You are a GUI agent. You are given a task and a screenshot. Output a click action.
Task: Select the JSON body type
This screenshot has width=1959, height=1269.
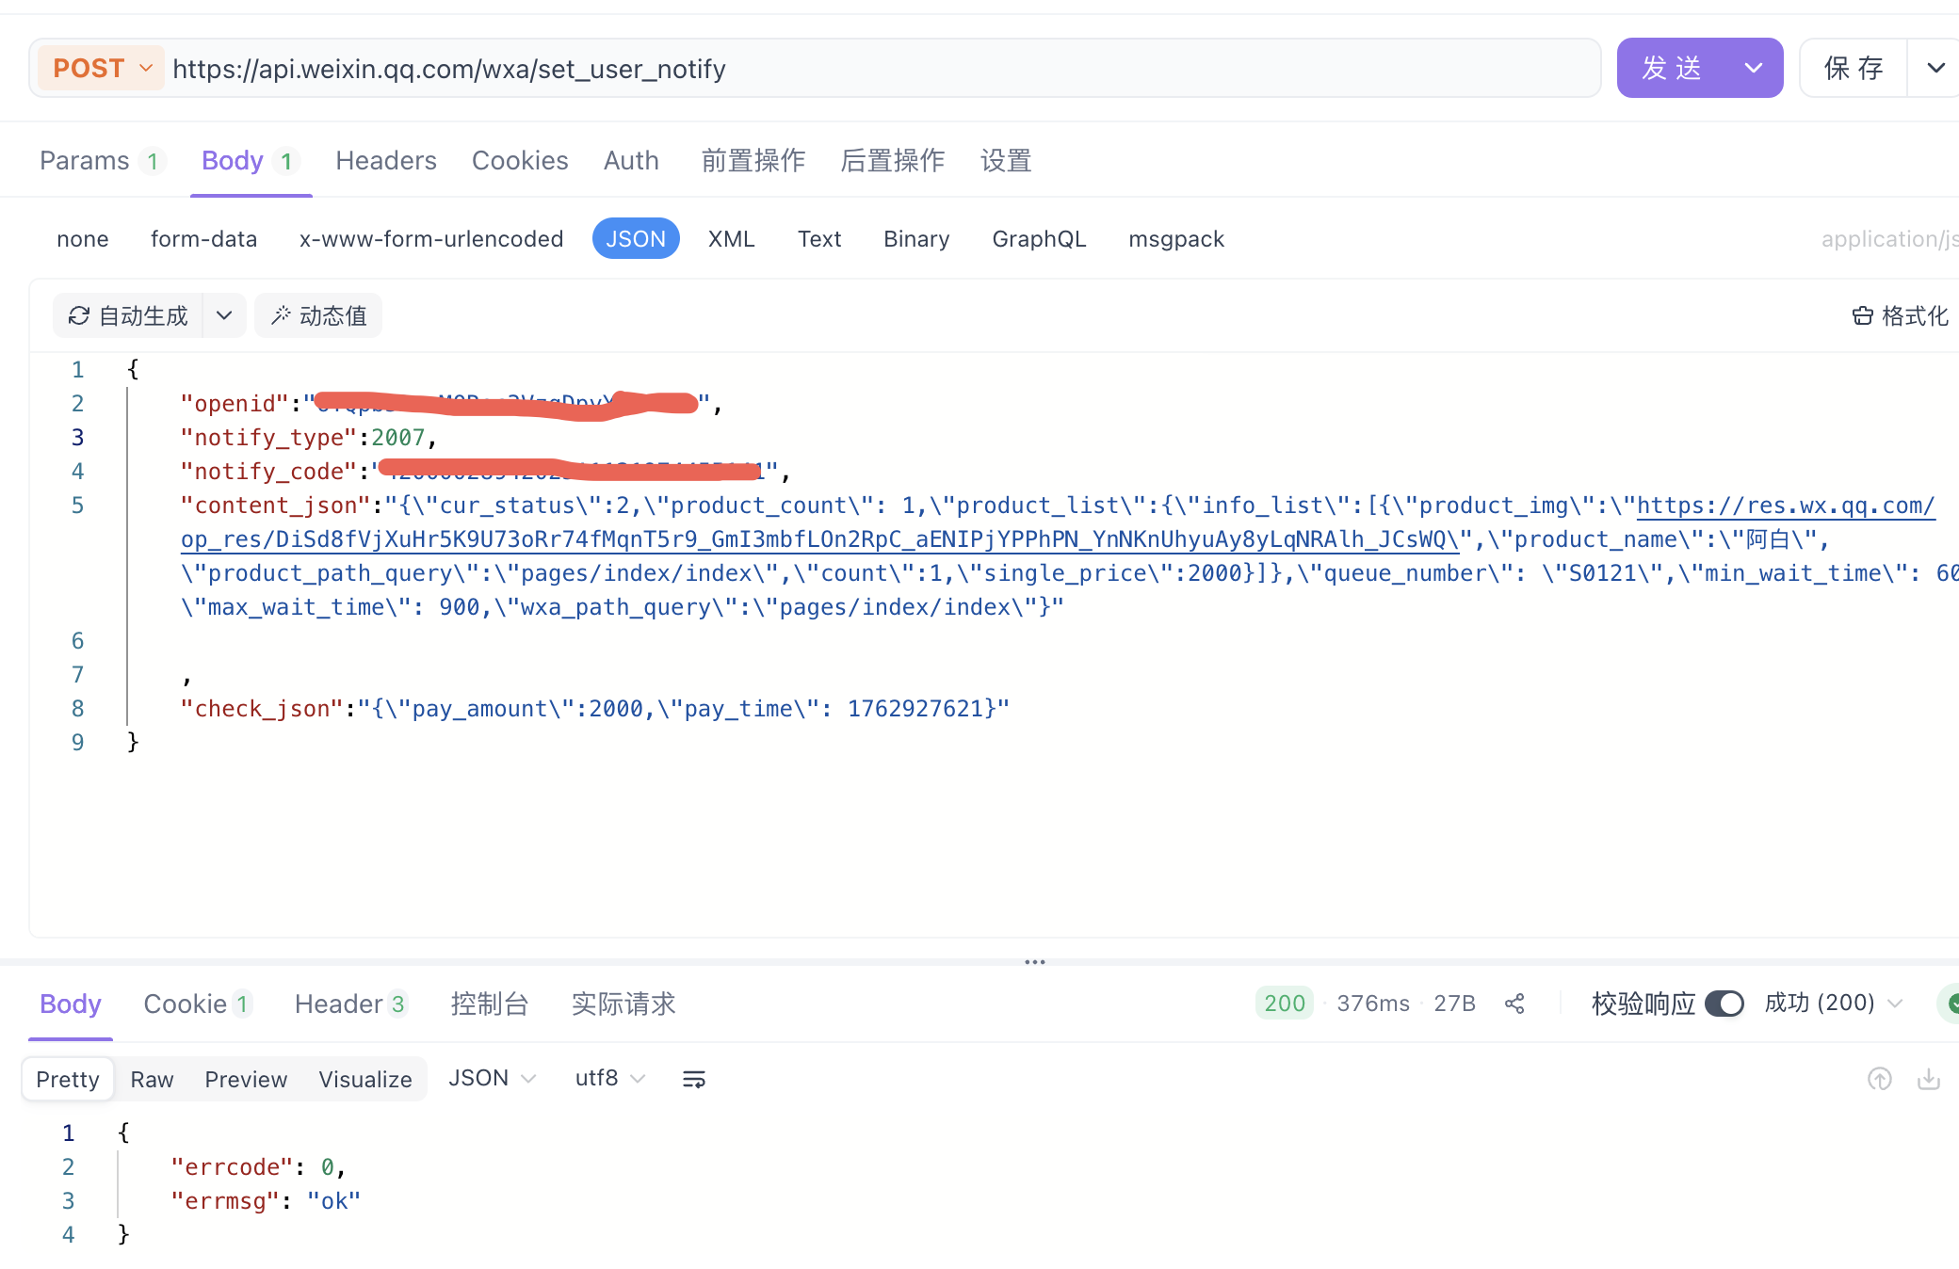coord(636,239)
